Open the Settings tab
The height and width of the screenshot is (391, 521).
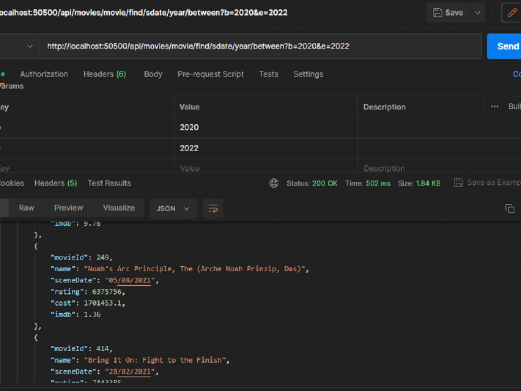tap(308, 74)
